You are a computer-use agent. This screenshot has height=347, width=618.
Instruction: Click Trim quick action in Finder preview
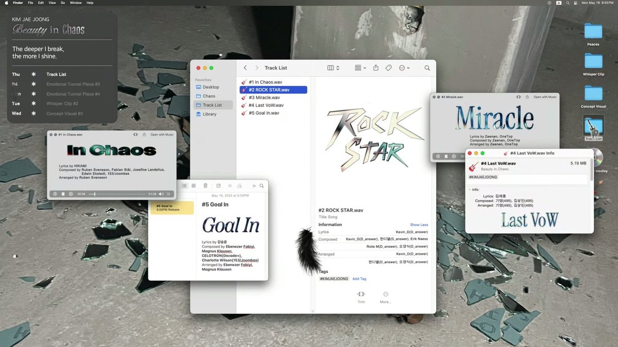point(361,297)
